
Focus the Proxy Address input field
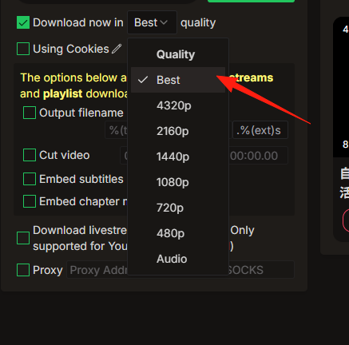180,270
